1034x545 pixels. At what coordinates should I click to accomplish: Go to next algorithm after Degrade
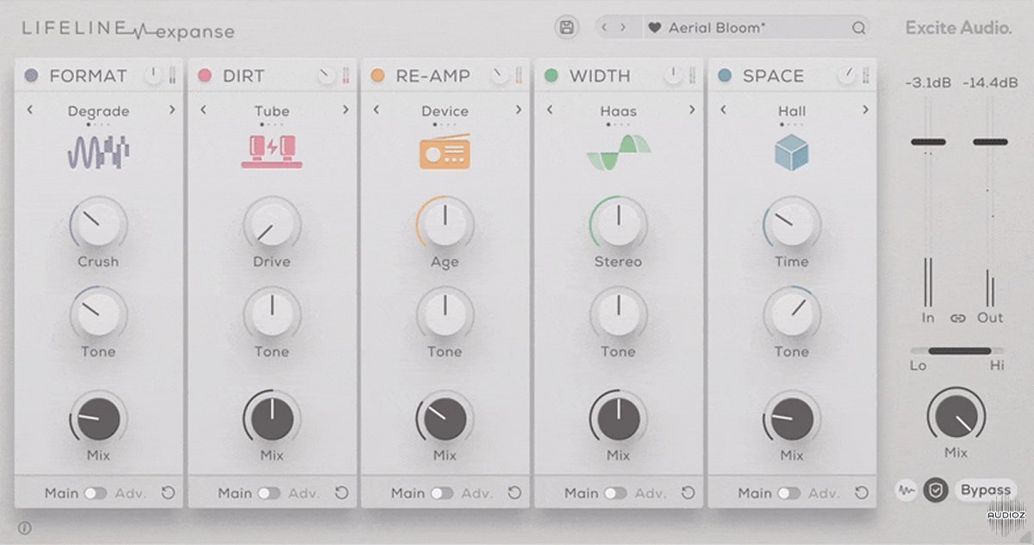[x=171, y=109]
